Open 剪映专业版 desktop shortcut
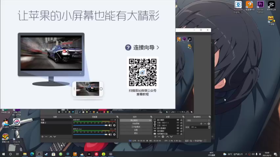 point(271,6)
